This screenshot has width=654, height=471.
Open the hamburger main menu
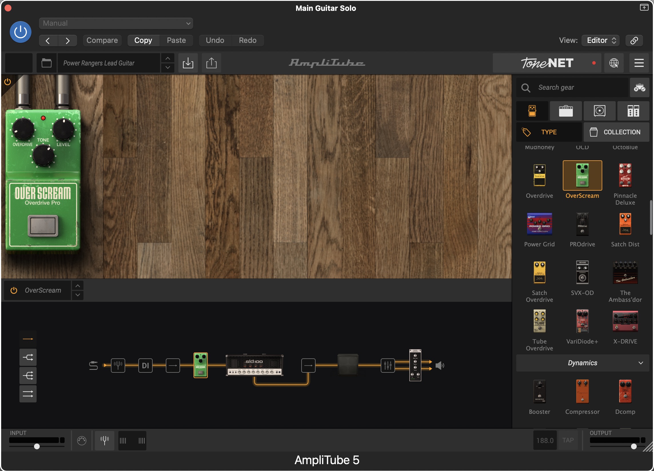coord(639,63)
